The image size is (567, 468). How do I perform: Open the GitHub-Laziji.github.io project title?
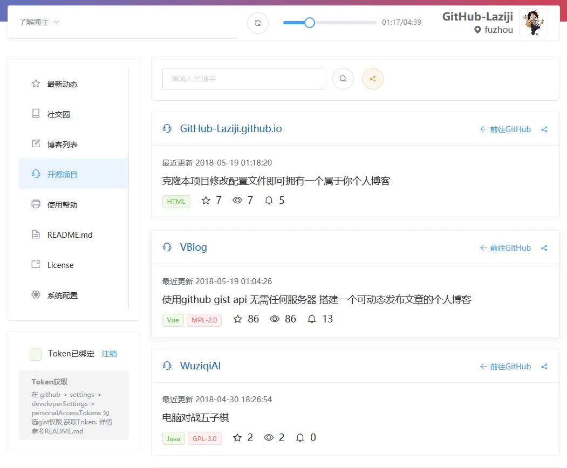coord(231,129)
